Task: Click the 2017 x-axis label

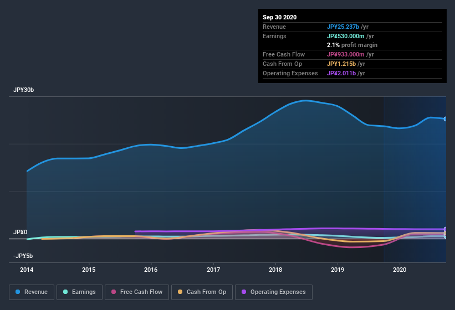Action: tap(213, 270)
